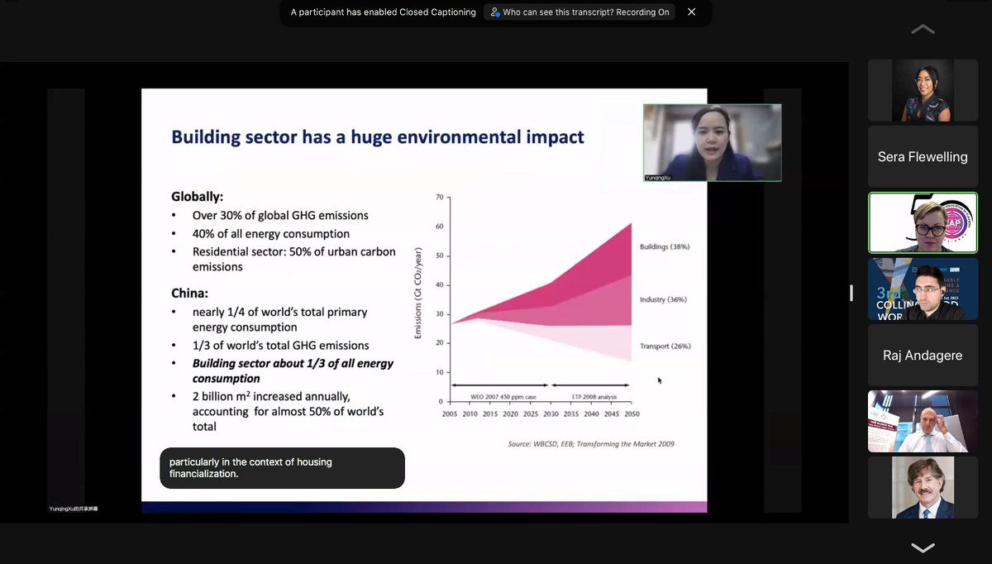Screen dimensions: 992x564
Task: Click the 'Source: WBCSD, EEB' citation text
Action: coord(591,444)
